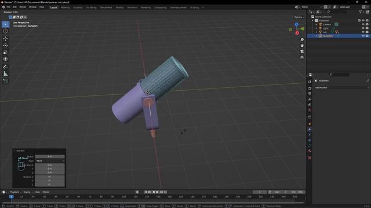Viewport: 371px width, 208px height.
Task: Select the Rotate tool
Action: pyautogui.click(x=5, y=45)
